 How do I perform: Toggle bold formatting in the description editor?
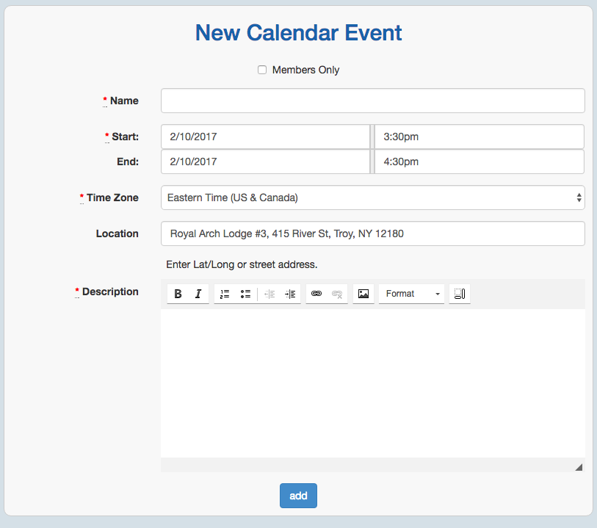tap(178, 294)
